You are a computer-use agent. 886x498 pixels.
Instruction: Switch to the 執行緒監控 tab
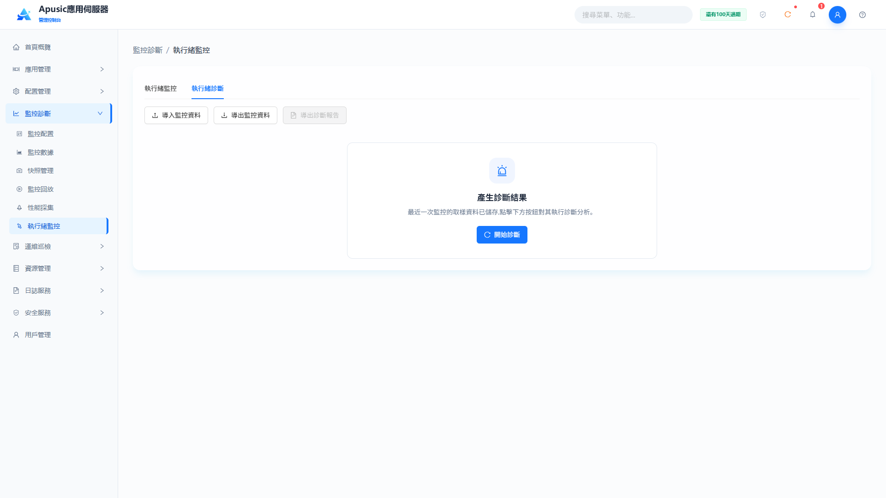click(x=161, y=89)
